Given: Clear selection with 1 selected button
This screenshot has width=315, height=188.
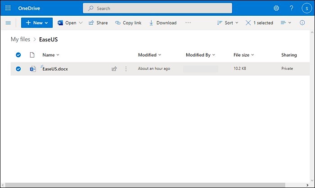Looking at the screenshot, I should coord(259,23).
